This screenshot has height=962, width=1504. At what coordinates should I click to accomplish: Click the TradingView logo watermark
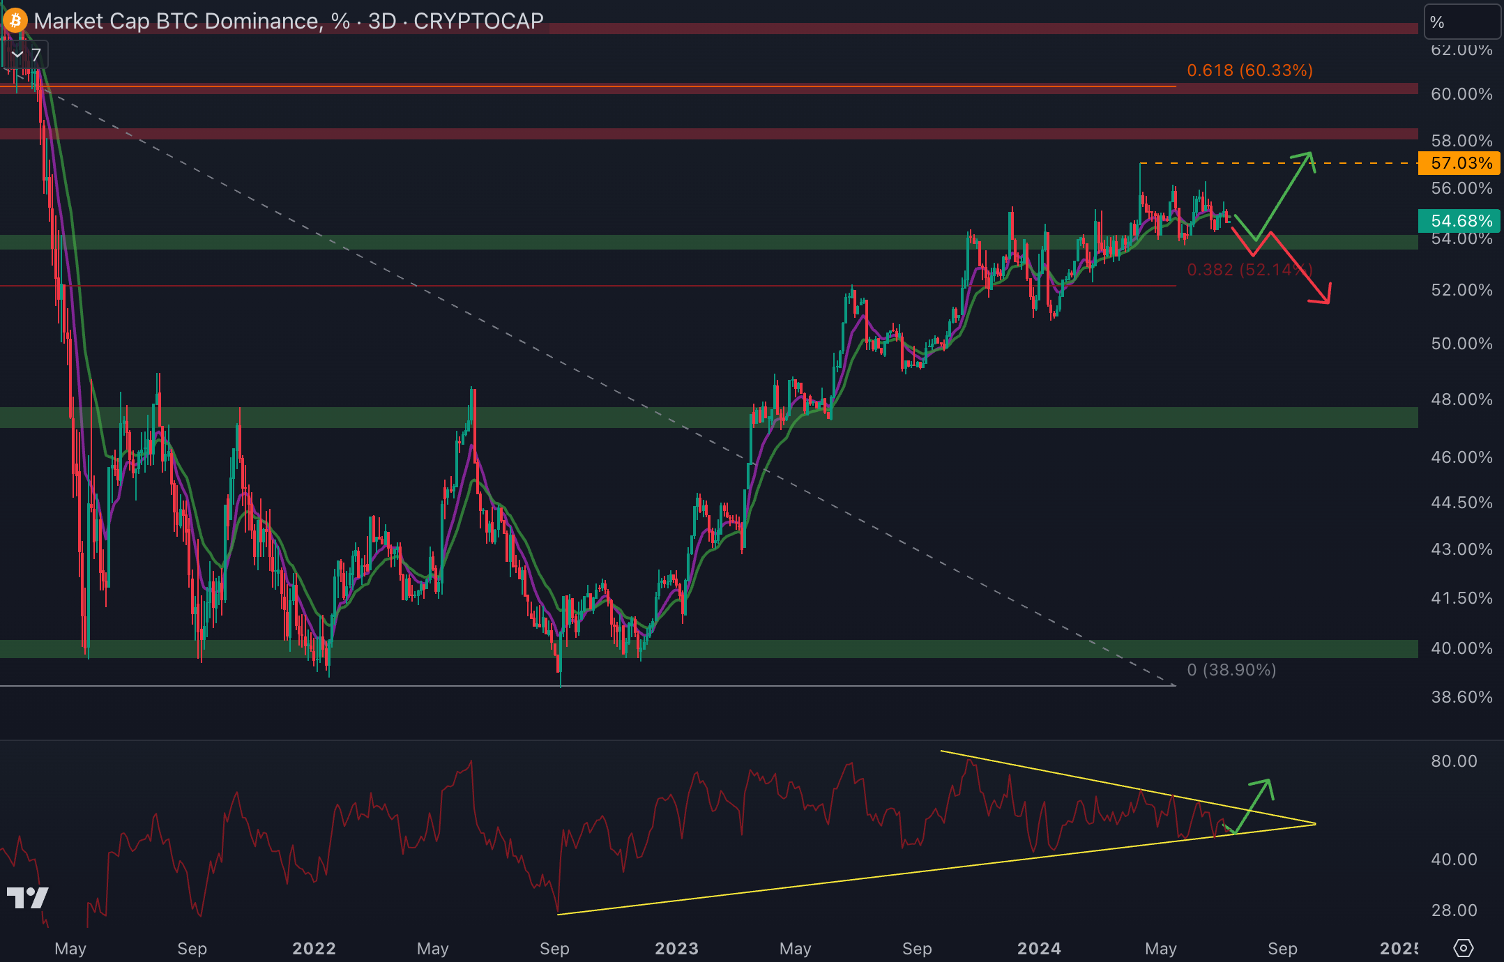[28, 898]
